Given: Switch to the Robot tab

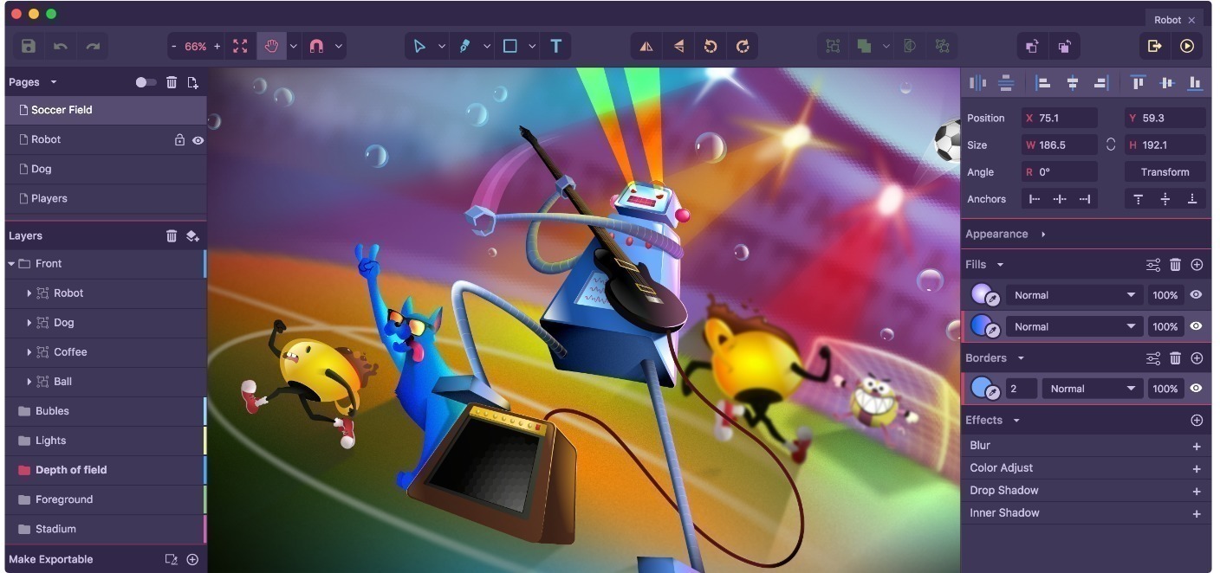Looking at the screenshot, I should [1167, 19].
